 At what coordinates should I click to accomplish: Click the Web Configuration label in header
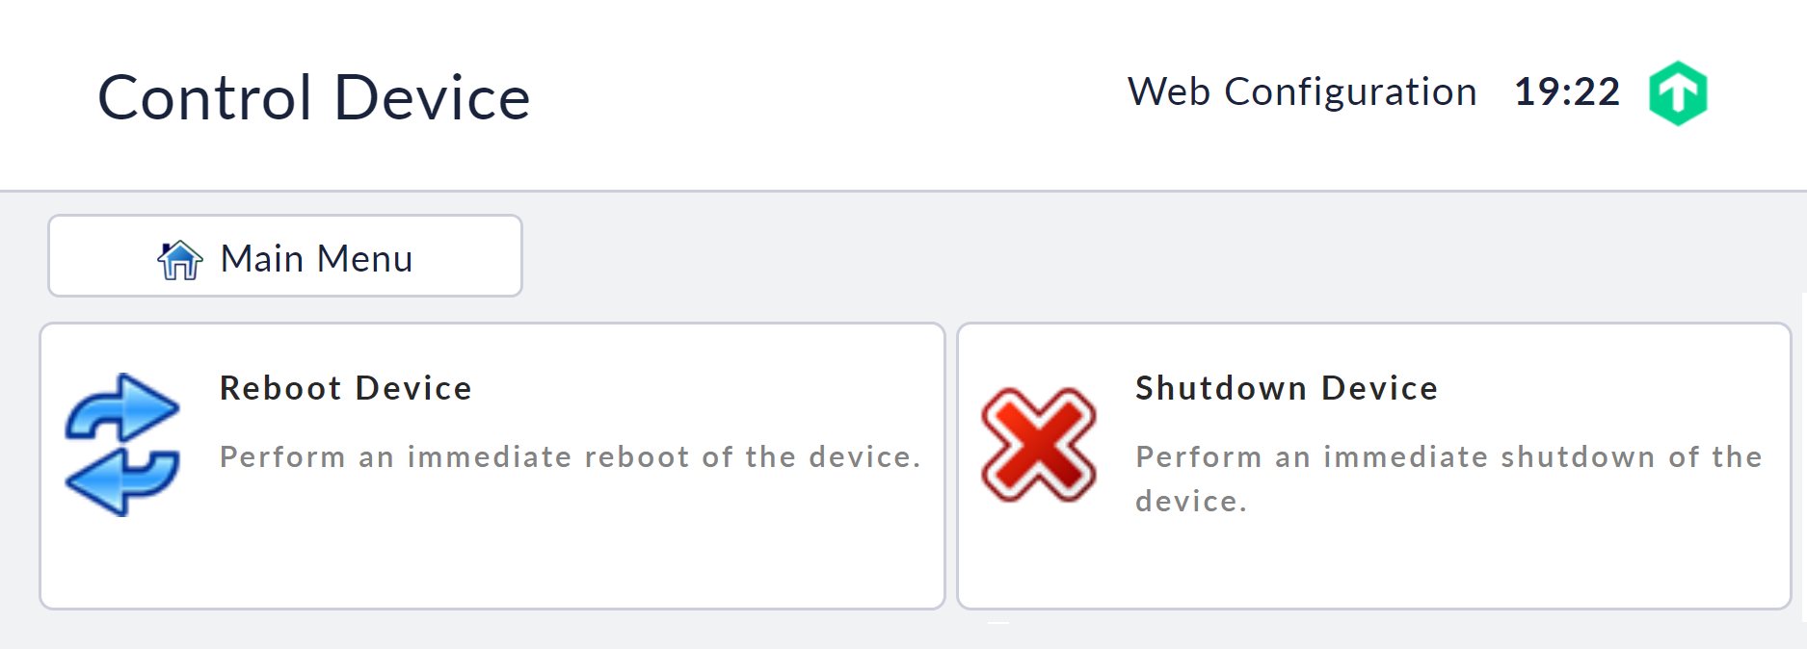coord(1302,92)
